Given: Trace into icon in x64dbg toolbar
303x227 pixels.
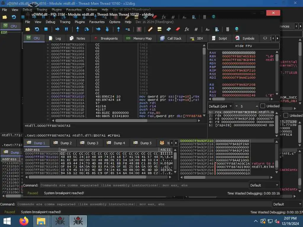Looking at the screenshot, I should 98,29.
